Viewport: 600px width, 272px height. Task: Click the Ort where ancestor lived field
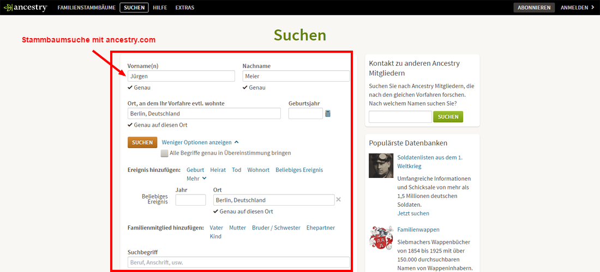204,113
